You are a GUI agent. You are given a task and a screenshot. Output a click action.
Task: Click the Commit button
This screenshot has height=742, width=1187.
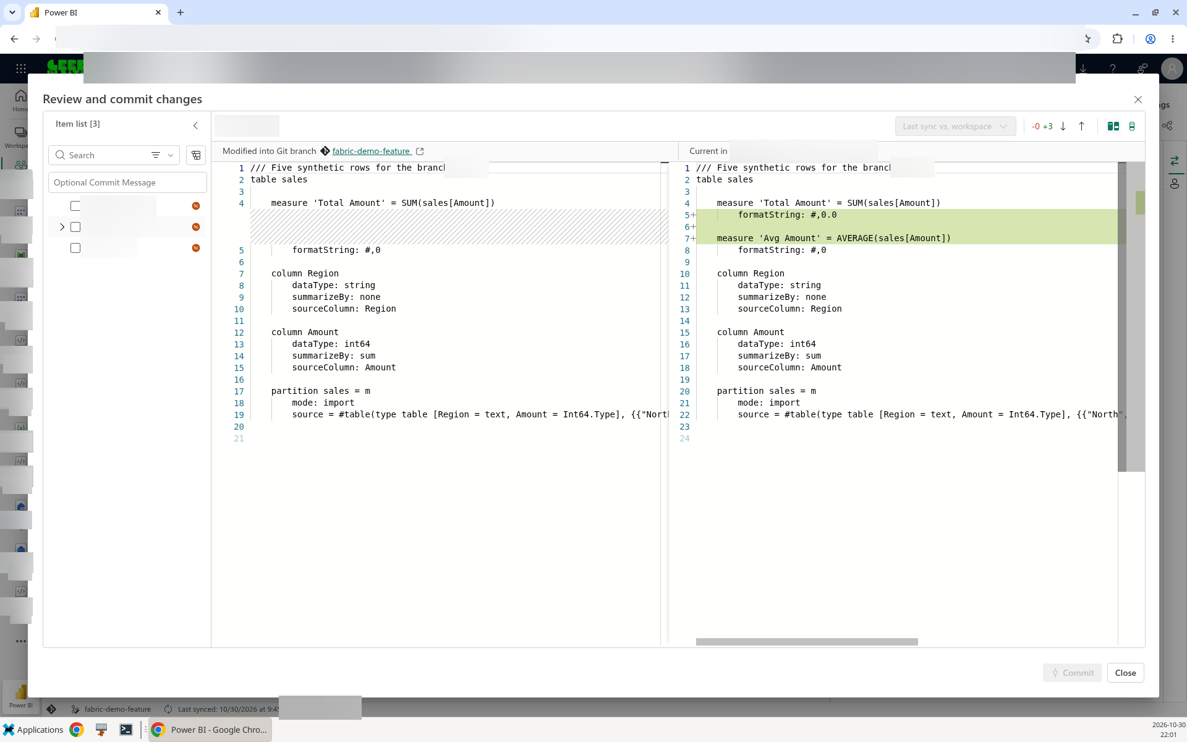(1072, 673)
